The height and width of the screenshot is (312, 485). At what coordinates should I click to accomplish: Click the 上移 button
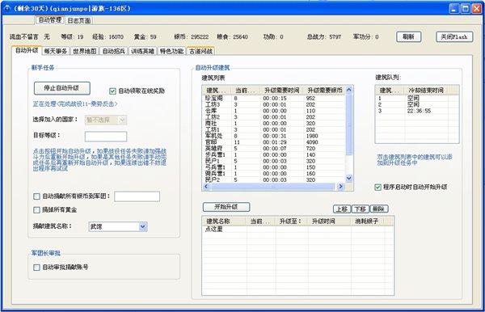(342, 209)
